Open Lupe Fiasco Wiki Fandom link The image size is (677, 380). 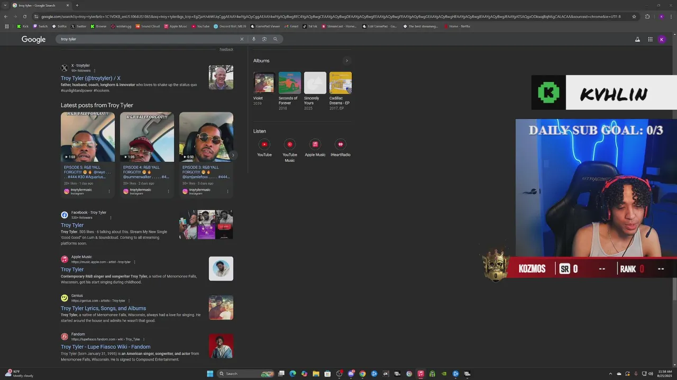105,347
